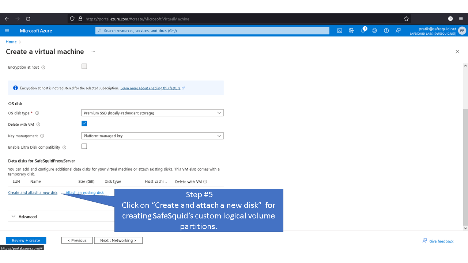The image size is (468, 263).
Task: Click the vertical scrollbar thumb
Action: (x=465, y=167)
